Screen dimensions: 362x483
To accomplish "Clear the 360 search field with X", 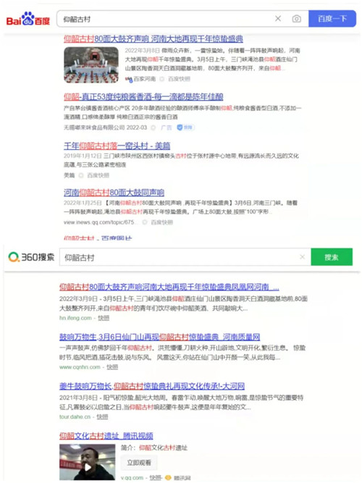I will (x=302, y=256).
